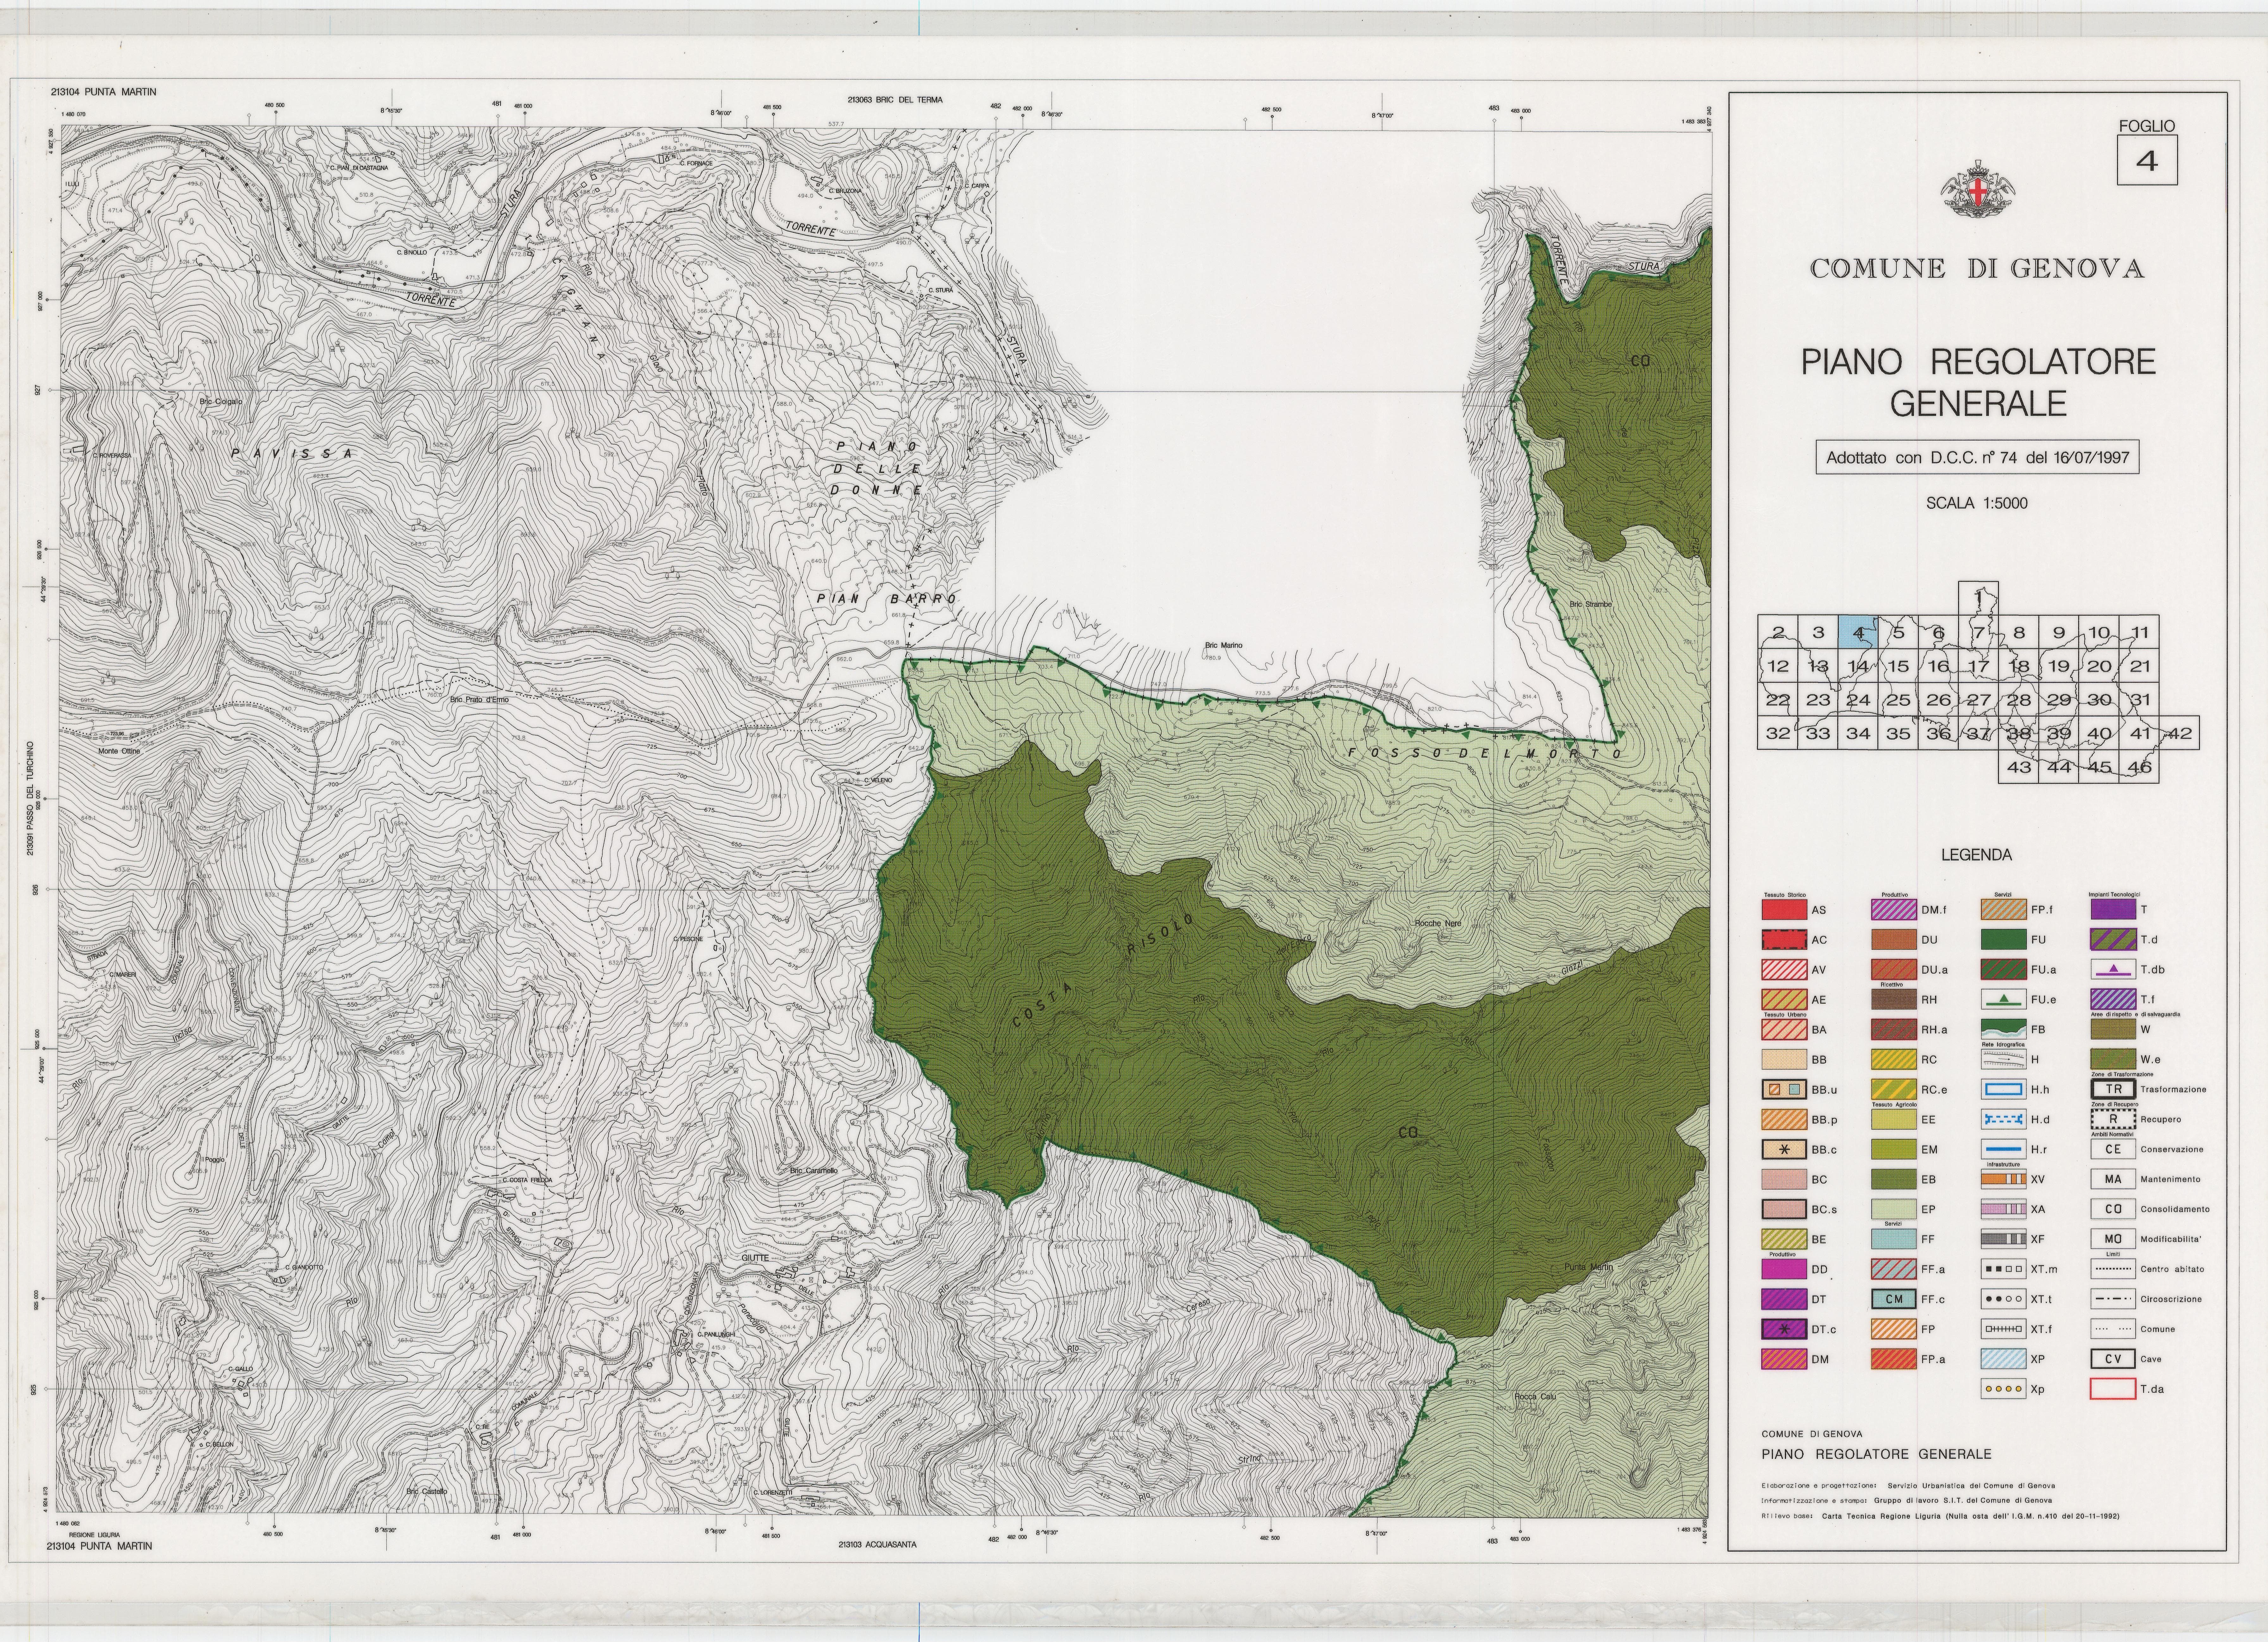Click the magenta DD legend swatch
Viewport: 2268px width, 1642px height.
(x=1784, y=1269)
